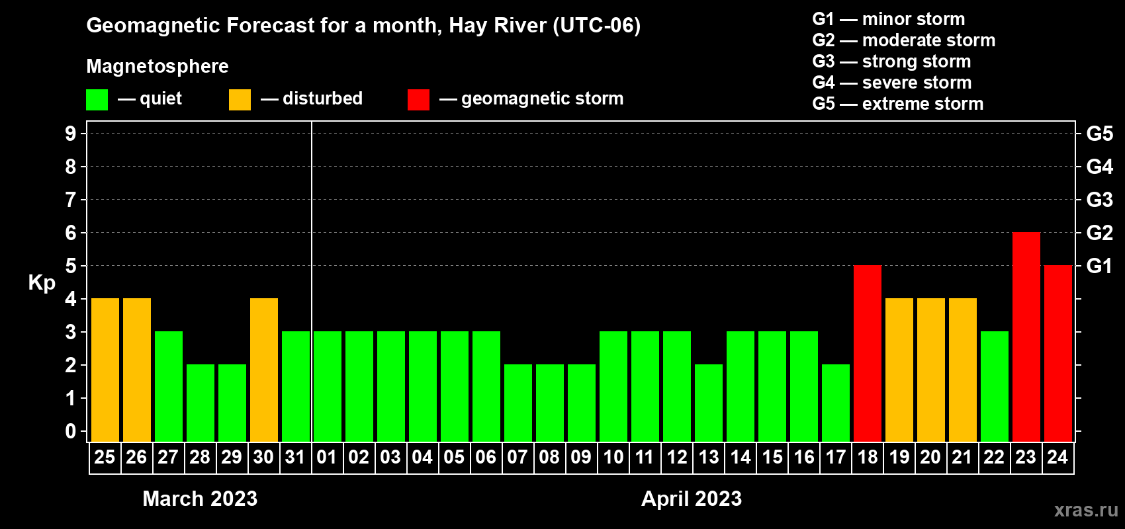The height and width of the screenshot is (529, 1125).
Task: Click the orange bar for April 21
Action: point(963,370)
